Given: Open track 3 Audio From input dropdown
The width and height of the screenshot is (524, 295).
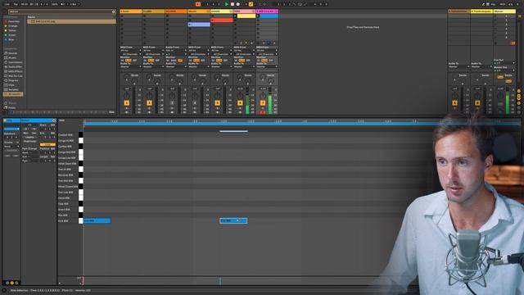Looking at the screenshot, I should point(176,51).
